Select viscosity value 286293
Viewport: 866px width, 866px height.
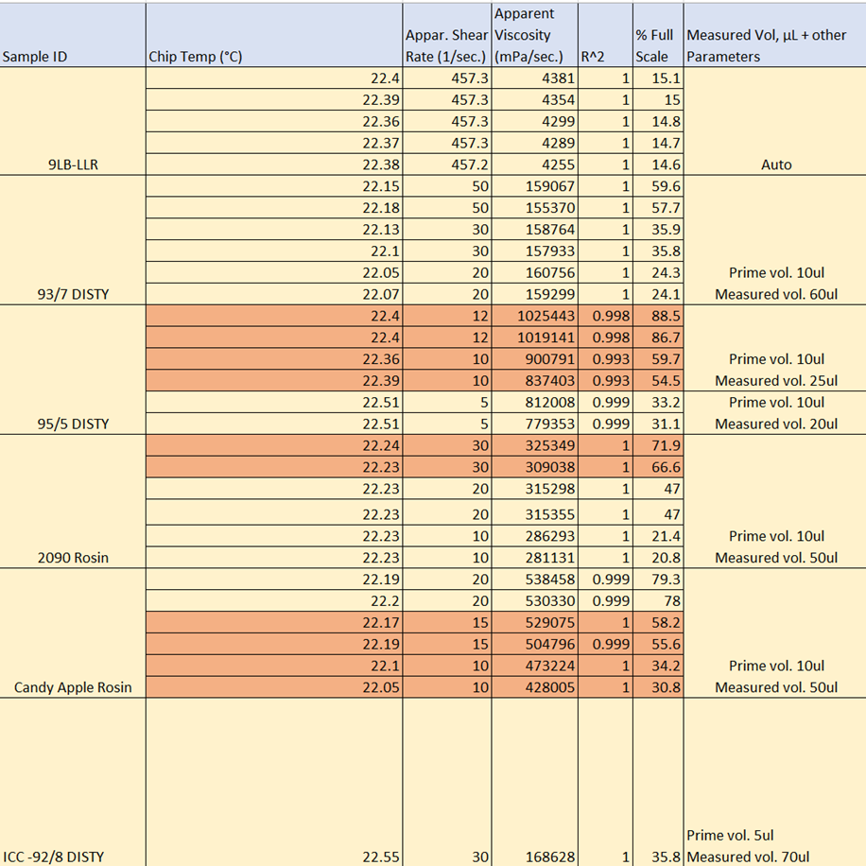(534, 536)
